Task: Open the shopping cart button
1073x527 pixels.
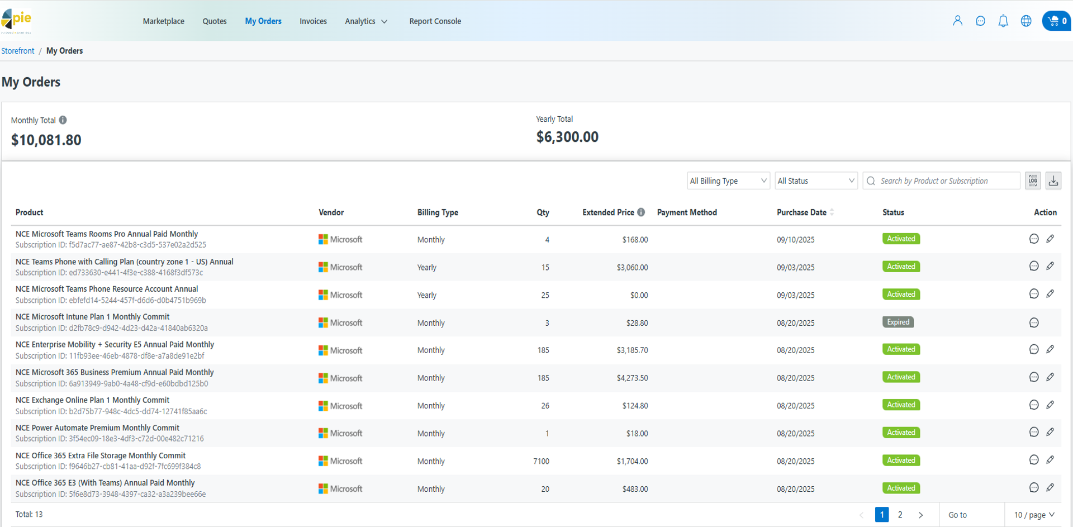Action: coord(1056,21)
